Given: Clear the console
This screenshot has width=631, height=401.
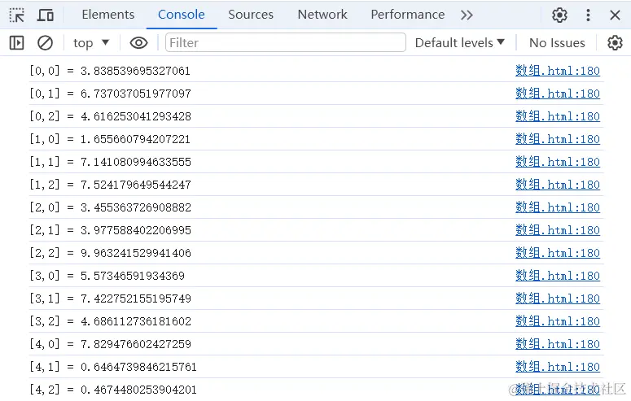Looking at the screenshot, I should tap(46, 42).
